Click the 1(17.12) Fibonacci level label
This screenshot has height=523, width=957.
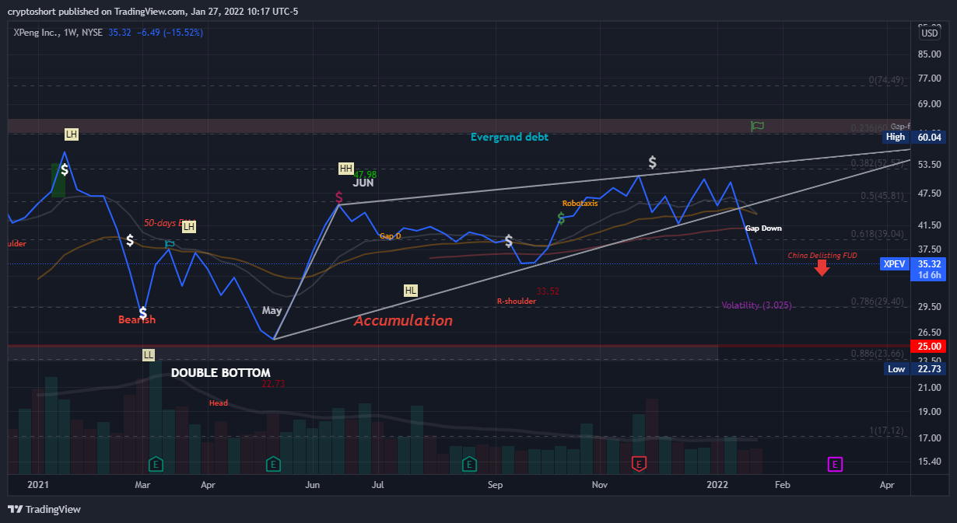(885, 431)
